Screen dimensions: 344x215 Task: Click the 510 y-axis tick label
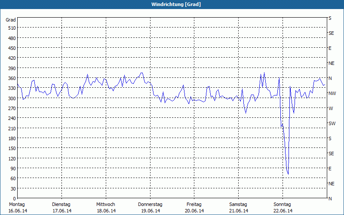[x=12, y=28]
